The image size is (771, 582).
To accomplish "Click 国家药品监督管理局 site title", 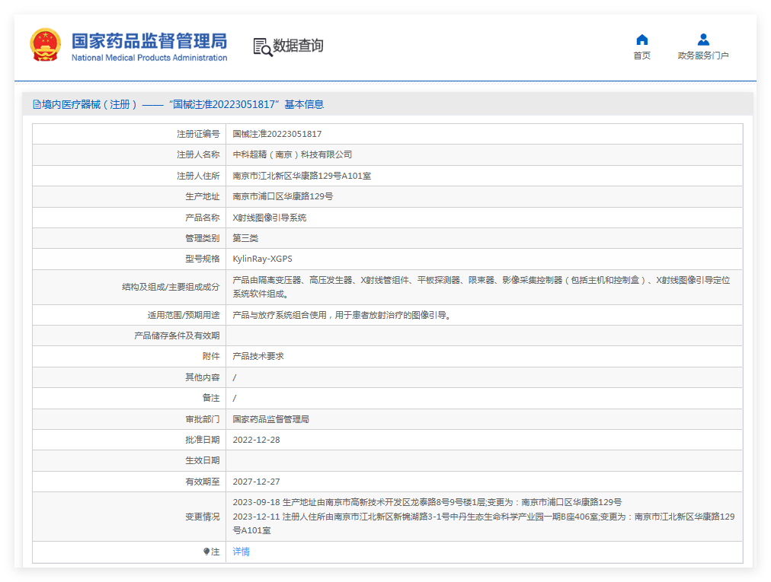I will 149,41.
